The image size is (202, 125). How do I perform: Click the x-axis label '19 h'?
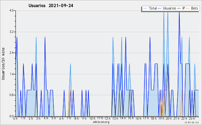[x=161, y=118]
